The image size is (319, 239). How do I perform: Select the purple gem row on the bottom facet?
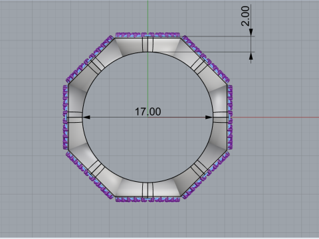tap(148, 199)
